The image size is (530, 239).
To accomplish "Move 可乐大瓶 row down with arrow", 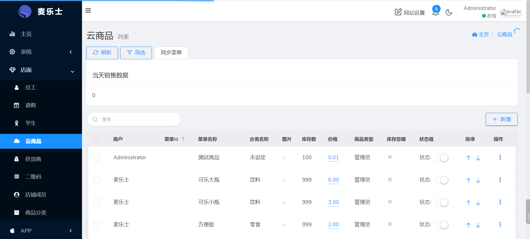I will (478, 180).
